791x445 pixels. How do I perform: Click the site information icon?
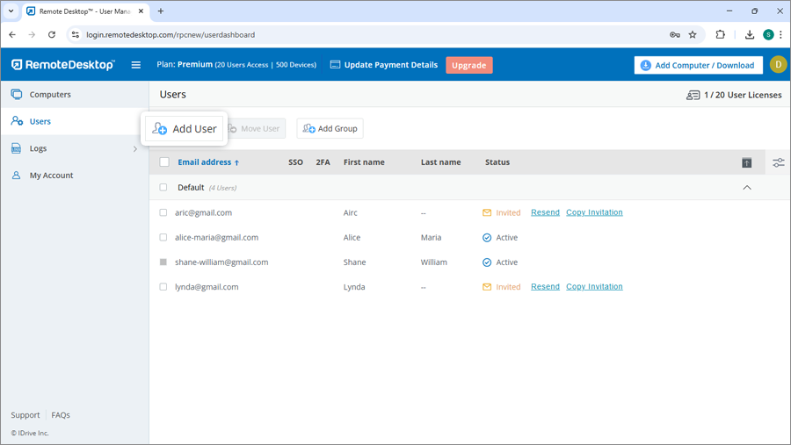[76, 35]
